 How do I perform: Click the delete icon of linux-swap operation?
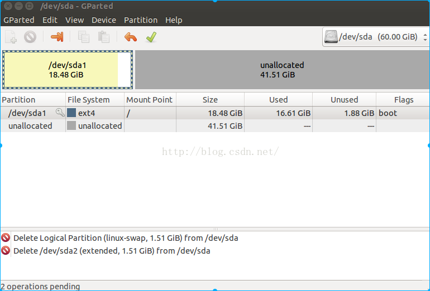click(x=6, y=237)
